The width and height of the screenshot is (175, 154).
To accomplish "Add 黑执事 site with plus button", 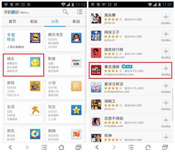I will click(x=166, y=17).
